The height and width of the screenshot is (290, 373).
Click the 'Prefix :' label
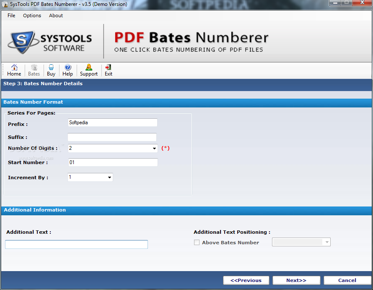[18, 124]
